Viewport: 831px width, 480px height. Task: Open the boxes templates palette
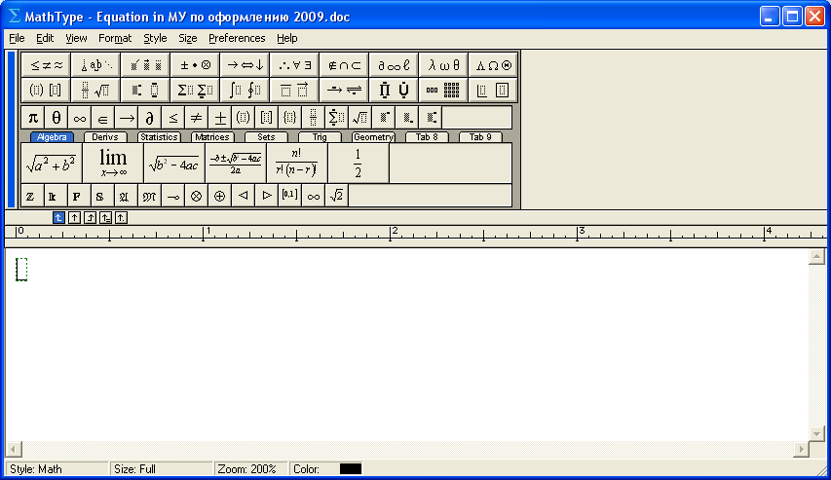click(493, 91)
